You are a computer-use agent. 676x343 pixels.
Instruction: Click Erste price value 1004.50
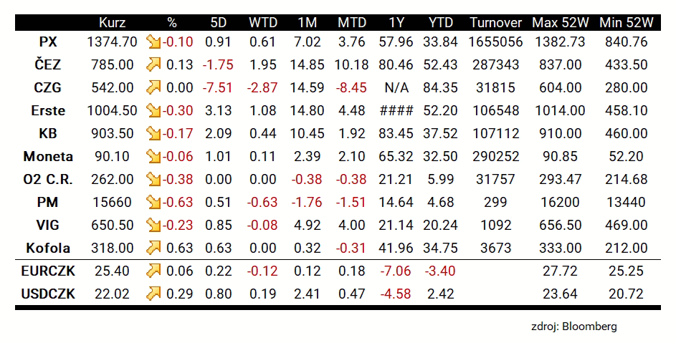coord(112,110)
